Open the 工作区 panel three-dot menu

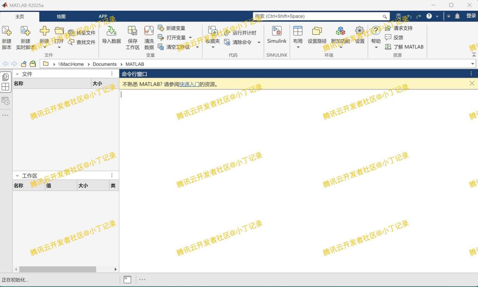point(112,175)
